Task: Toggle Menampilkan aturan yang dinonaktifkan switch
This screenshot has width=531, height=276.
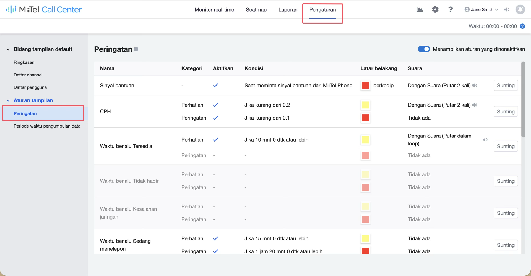Action: click(x=424, y=49)
